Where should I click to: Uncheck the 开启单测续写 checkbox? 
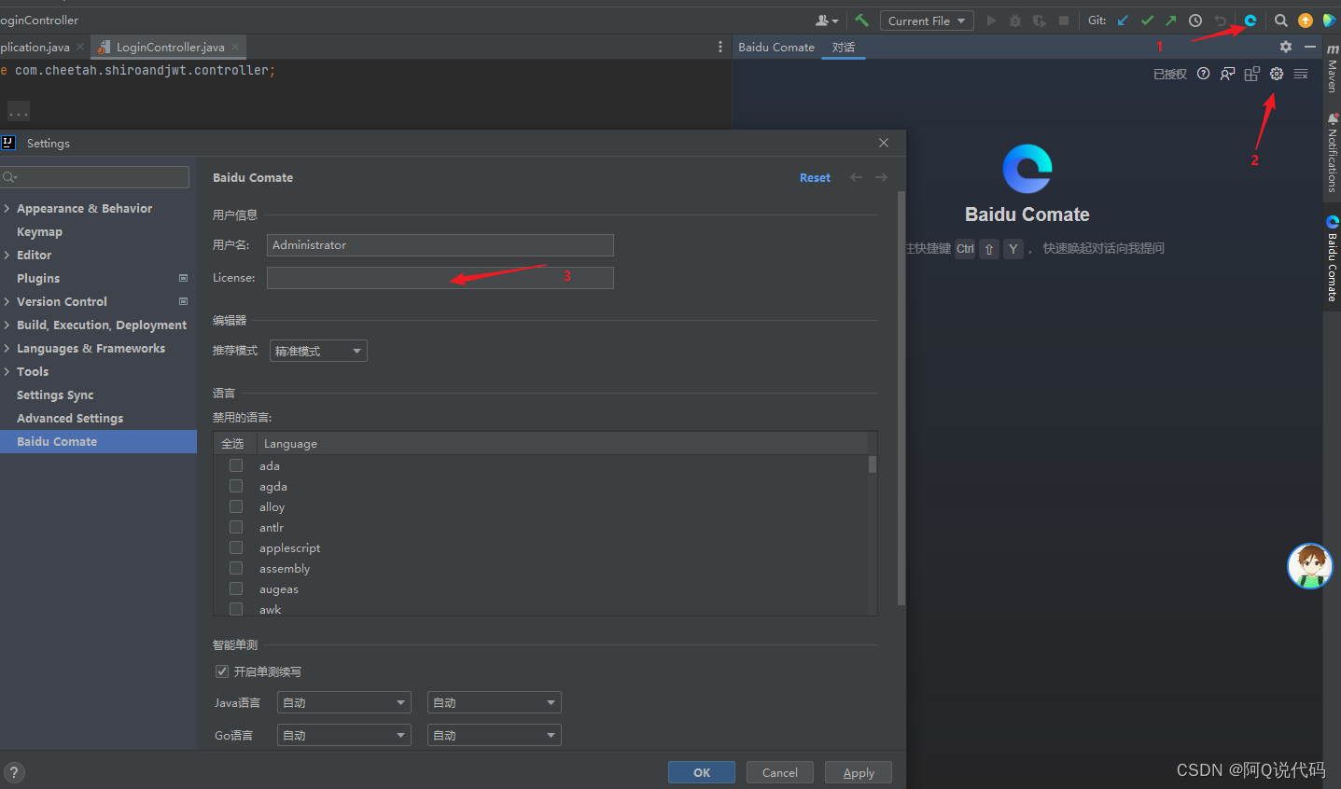click(x=222, y=671)
